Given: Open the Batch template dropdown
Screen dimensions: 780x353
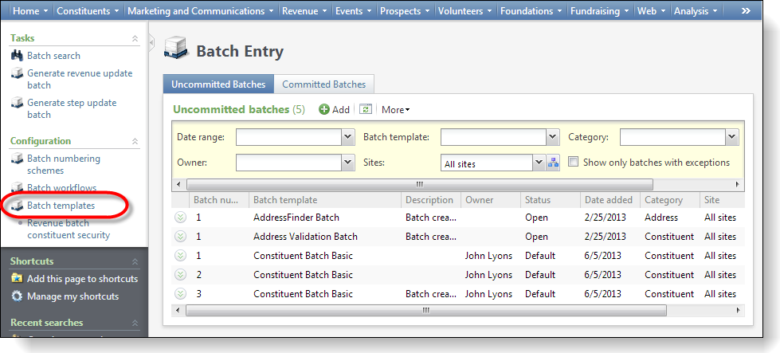Looking at the screenshot, I should pos(553,137).
